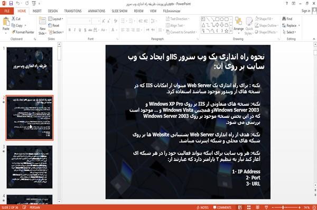The height and width of the screenshot is (210, 317).
Task: Decrease the font size with the smaller A
Action: click(109, 21)
